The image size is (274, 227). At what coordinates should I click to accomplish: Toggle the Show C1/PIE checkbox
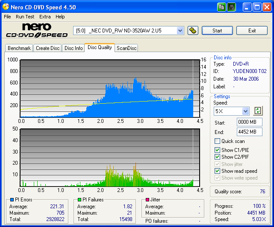(x=217, y=150)
